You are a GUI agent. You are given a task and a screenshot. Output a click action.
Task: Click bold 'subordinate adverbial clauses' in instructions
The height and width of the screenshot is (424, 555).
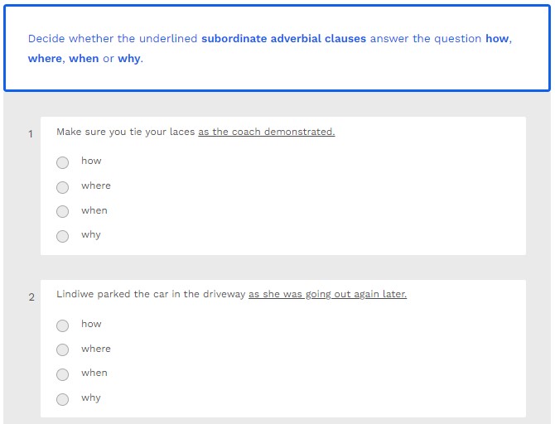pos(283,39)
